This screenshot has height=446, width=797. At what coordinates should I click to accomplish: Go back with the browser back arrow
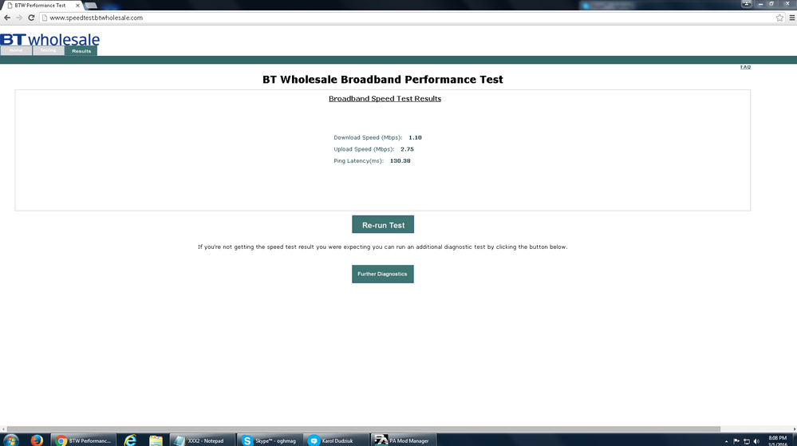click(x=7, y=18)
